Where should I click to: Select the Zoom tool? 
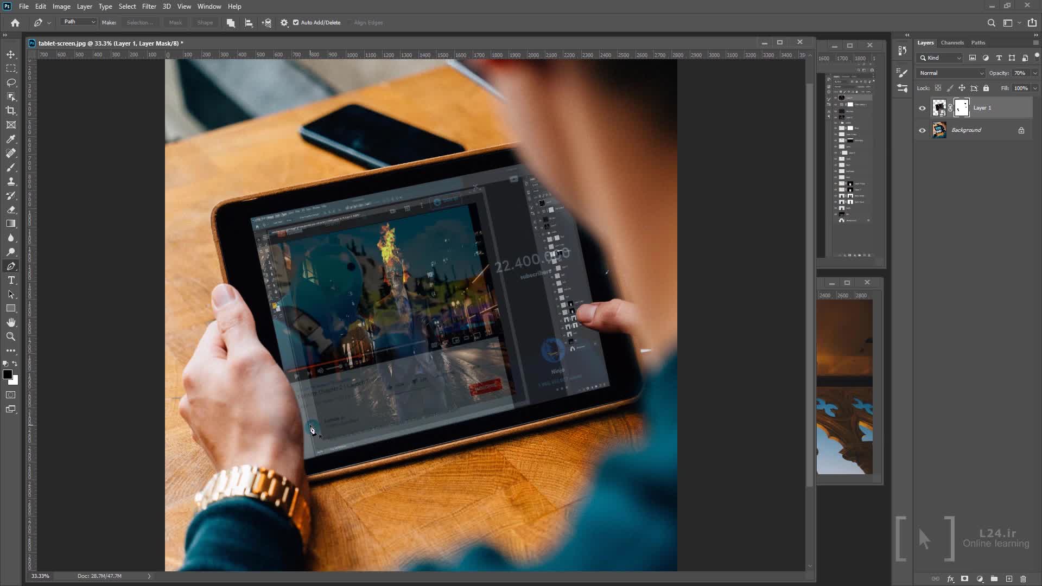11,336
